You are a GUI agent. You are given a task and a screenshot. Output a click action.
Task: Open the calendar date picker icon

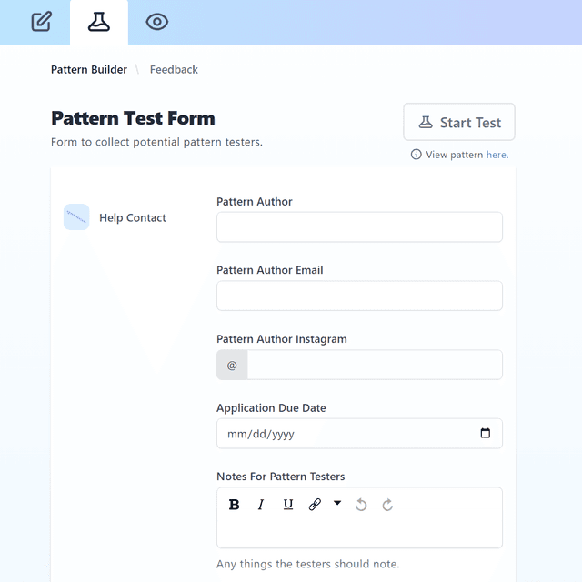coord(485,434)
